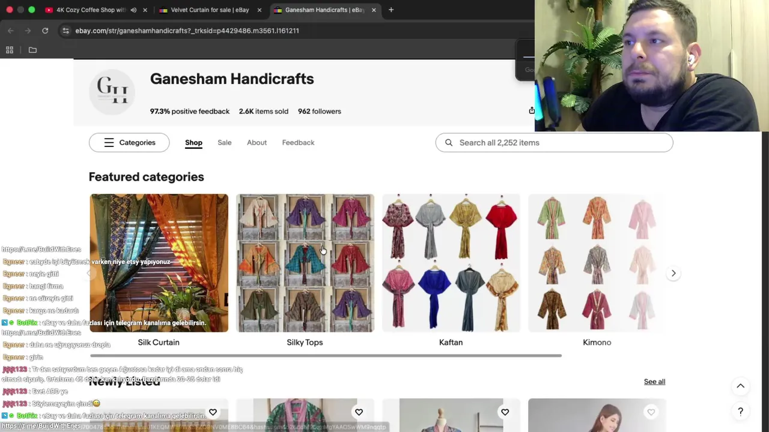Click the scroll to top arrow button
The height and width of the screenshot is (432, 769).
click(740, 386)
